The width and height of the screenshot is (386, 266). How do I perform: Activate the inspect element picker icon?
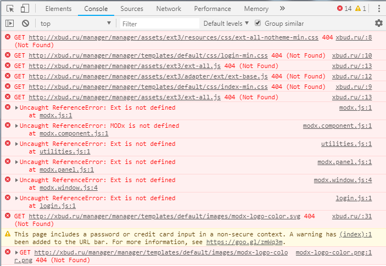click(x=10, y=9)
